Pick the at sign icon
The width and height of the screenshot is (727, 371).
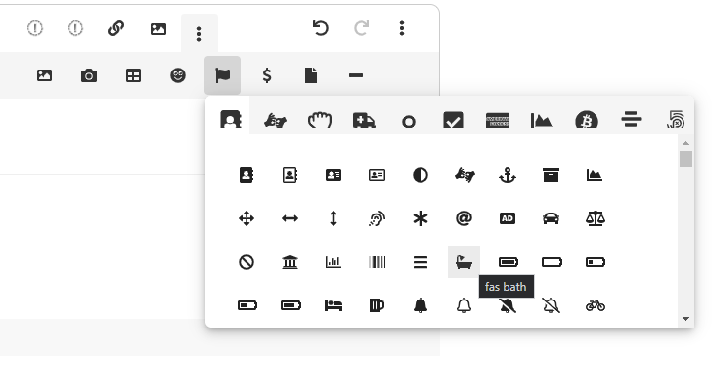pyautogui.click(x=464, y=218)
